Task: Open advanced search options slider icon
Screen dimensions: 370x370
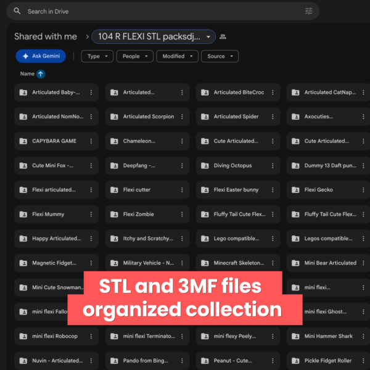Action: [x=308, y=11]
